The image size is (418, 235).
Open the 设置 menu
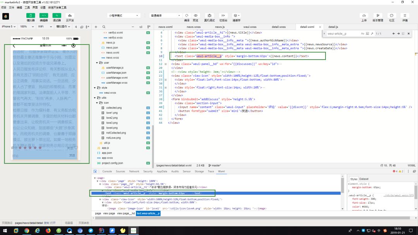[x=43, y=7]
